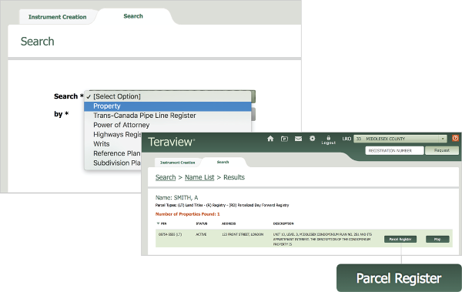Open Instrument Creation tab in back window

point(58,17)
